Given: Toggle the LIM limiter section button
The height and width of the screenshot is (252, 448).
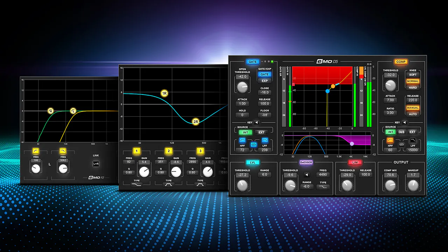Looking at the screenshot, I should coord(355,162).
